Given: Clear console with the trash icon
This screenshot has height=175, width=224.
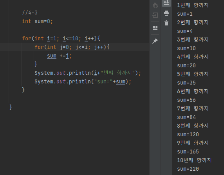Looking at the screenshot, I should point(166,23).
